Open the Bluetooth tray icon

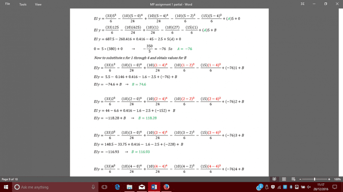click(291, 187)
